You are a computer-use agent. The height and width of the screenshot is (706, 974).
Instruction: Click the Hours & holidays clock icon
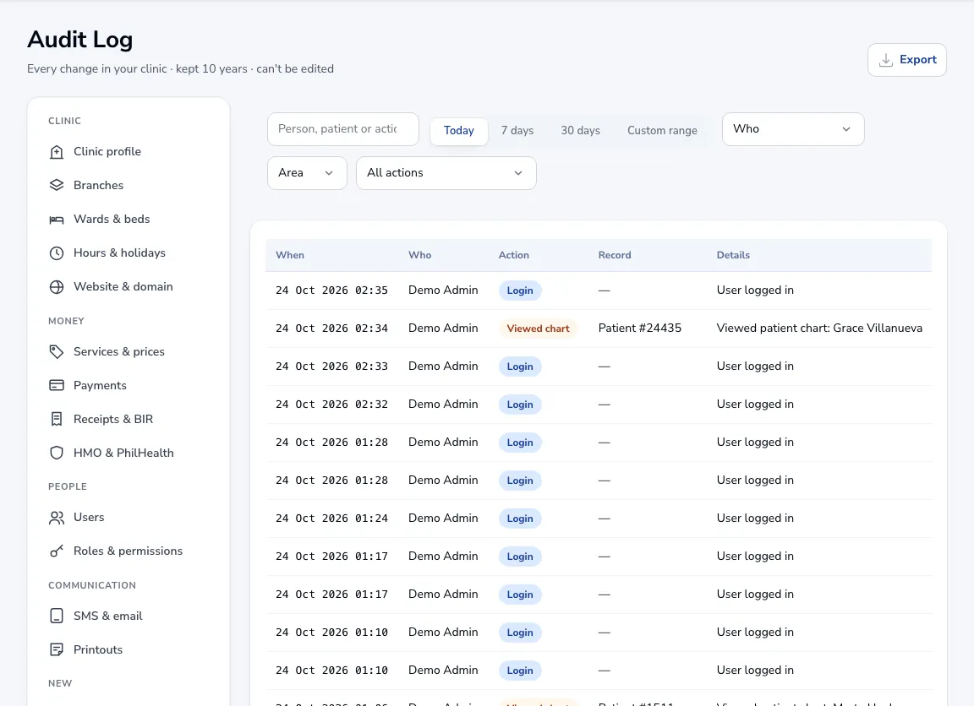pos(57,253)
